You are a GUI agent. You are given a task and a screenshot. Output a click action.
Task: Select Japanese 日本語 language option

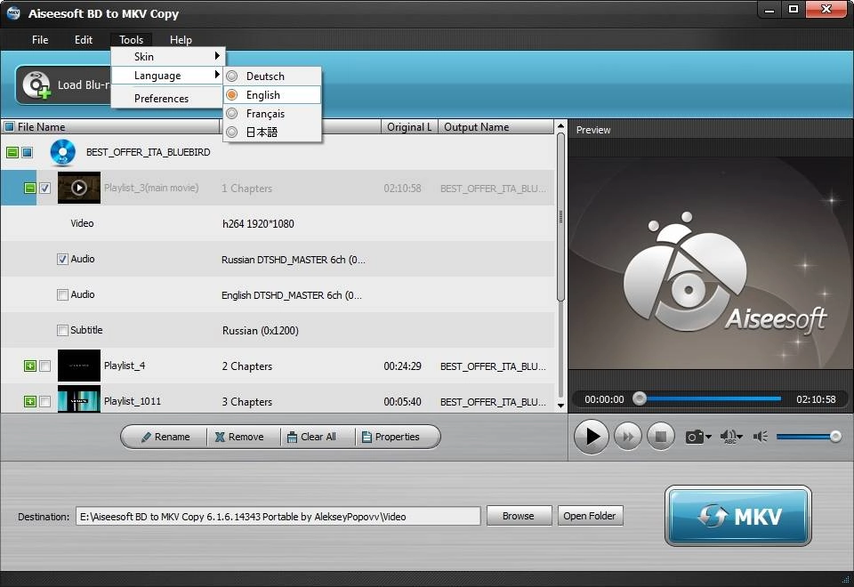click(x=272, y=132)
